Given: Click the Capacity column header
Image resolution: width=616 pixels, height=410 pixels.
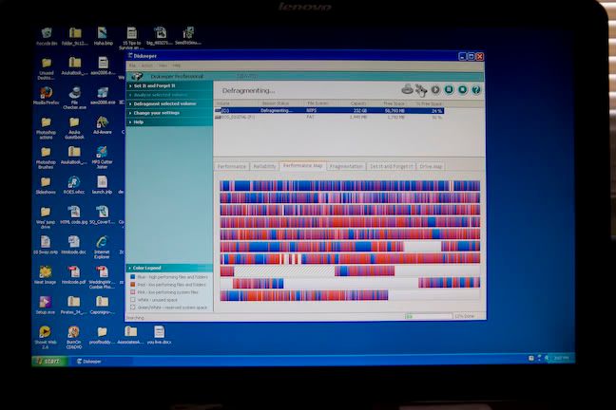Looking at the screenshot, I should point(357,103).
